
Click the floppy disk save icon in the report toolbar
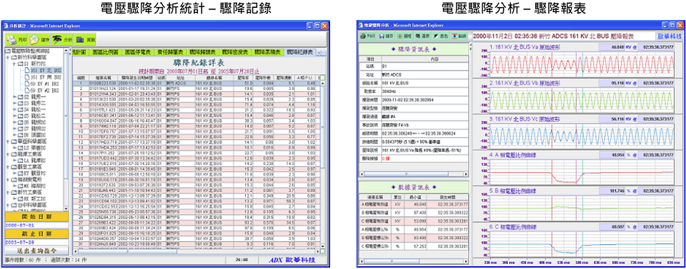pyautogui.click(x=382, y=36)
